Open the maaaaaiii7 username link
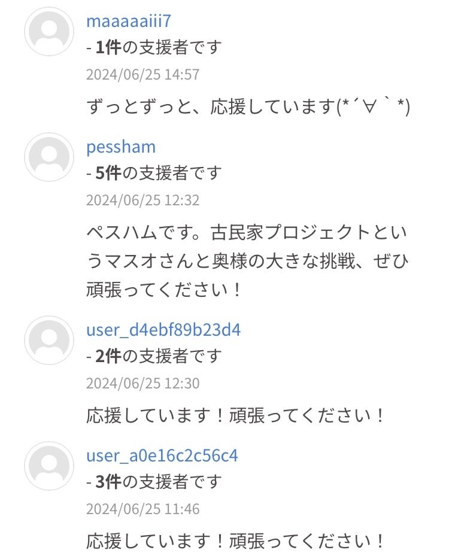This screenshot has height=559, width=449. (129, 21)
